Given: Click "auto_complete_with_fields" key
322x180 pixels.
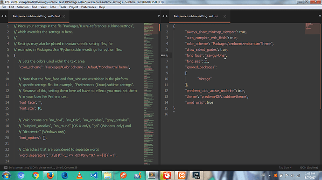Looking at the screenshot, I should [207, 38].
